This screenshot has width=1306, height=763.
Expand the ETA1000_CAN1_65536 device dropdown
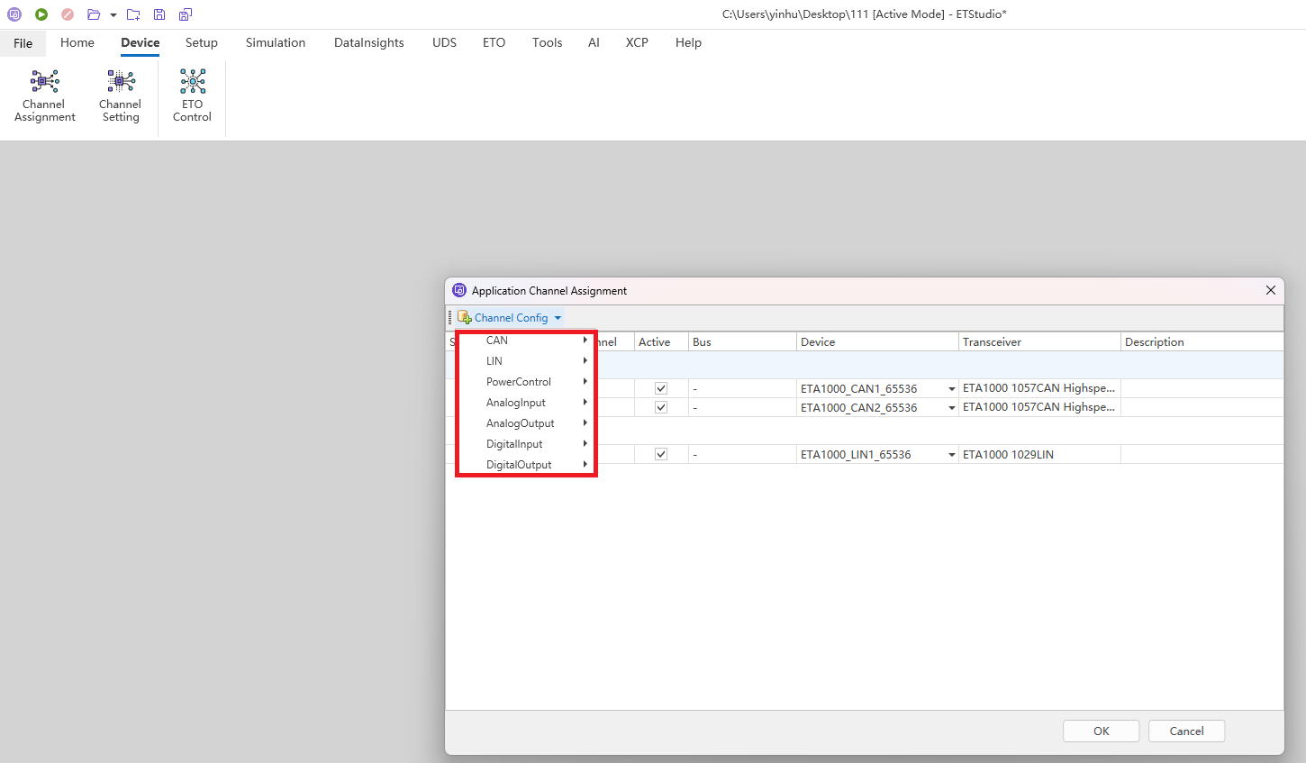[x=951, y=389]
